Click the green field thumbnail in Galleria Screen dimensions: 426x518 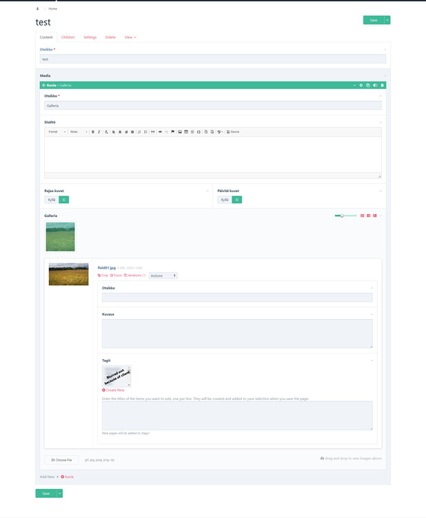click(x=60, y=236)
